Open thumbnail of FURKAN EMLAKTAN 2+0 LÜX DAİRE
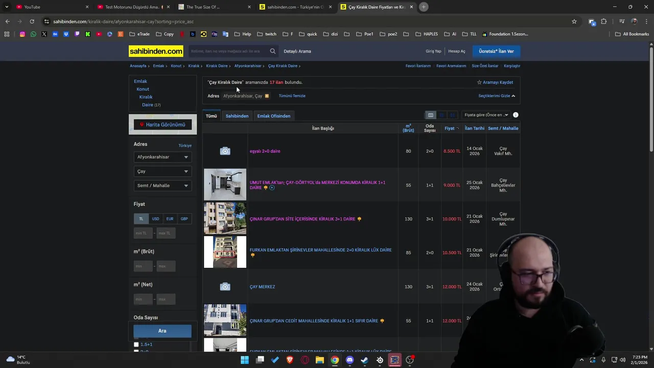Screen dimensions: 654x368 [x=225, y=252]
